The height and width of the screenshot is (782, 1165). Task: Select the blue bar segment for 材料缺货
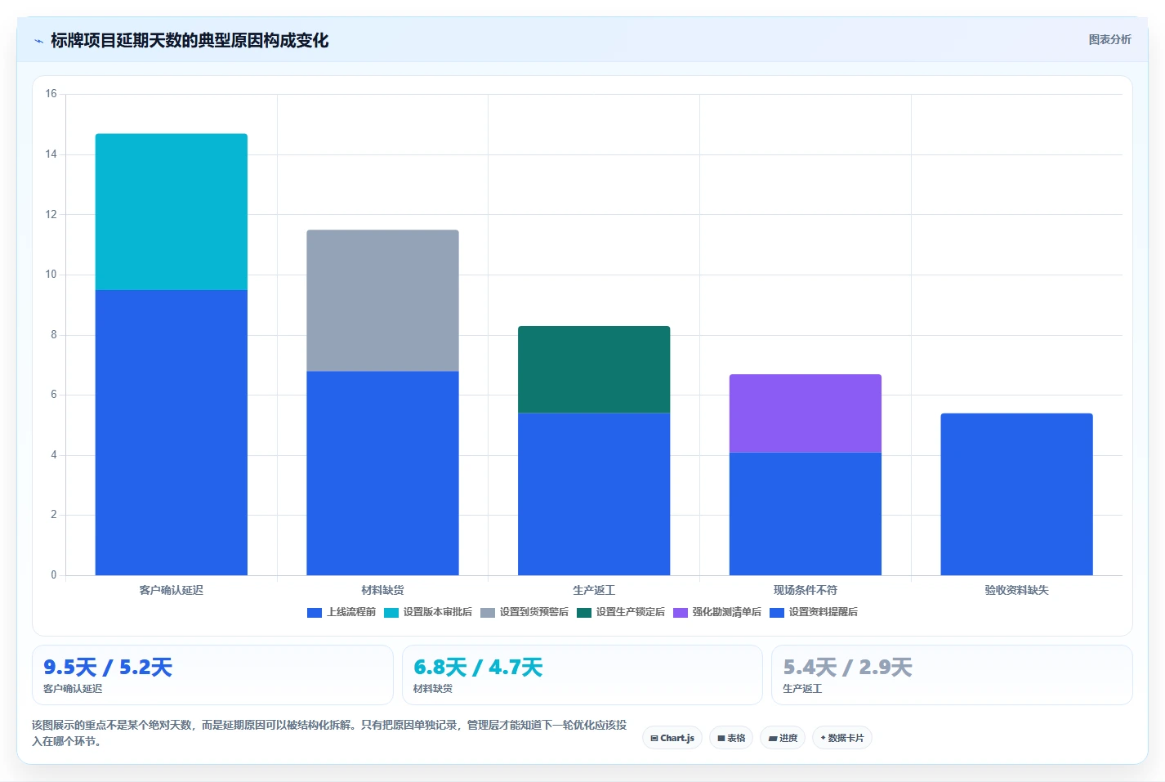tap(382, 473)
